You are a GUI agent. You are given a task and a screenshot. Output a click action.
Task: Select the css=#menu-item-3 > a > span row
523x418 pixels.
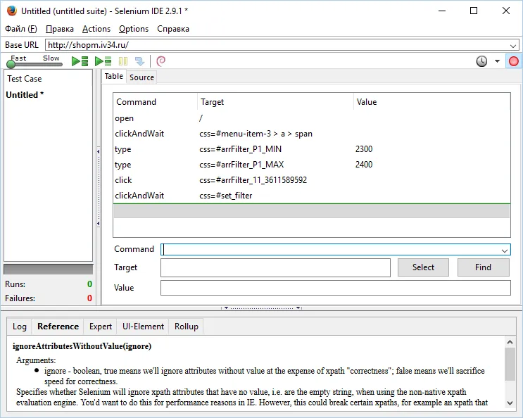tap(312, 134)
